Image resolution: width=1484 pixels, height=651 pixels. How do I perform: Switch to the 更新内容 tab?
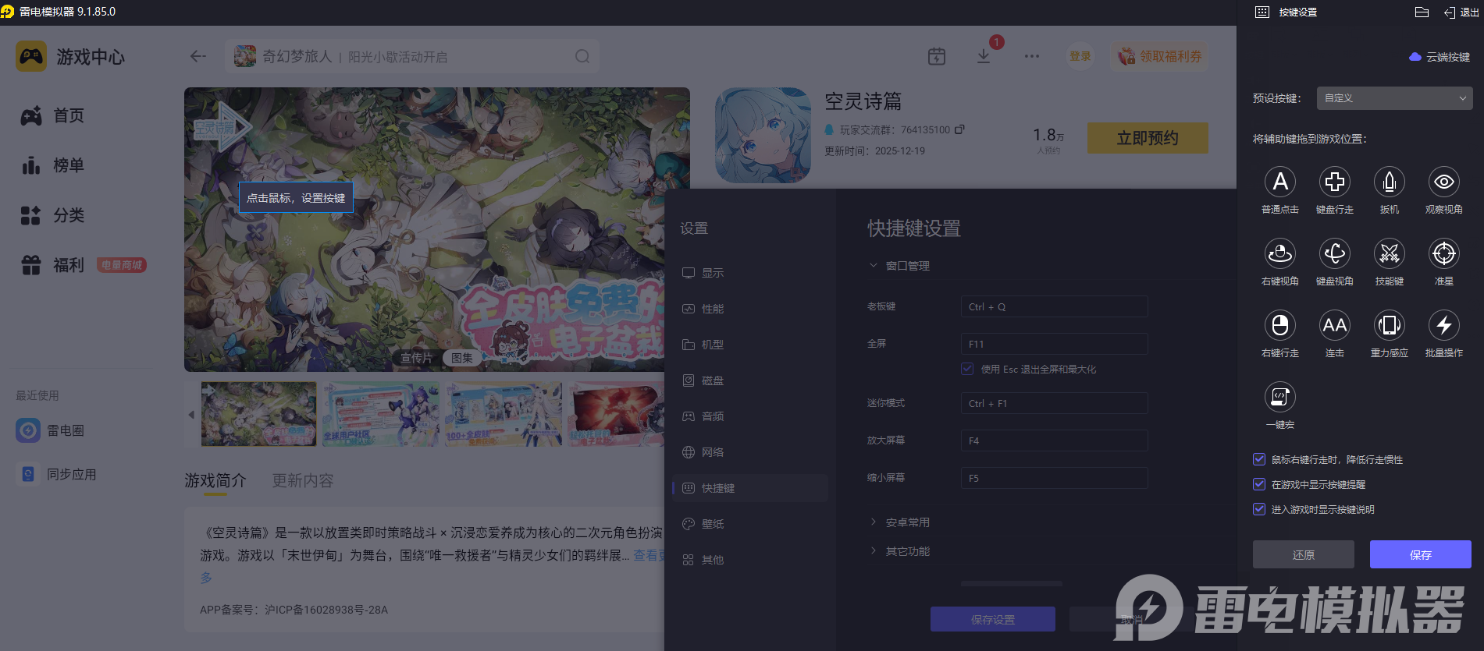click(303, 480)
